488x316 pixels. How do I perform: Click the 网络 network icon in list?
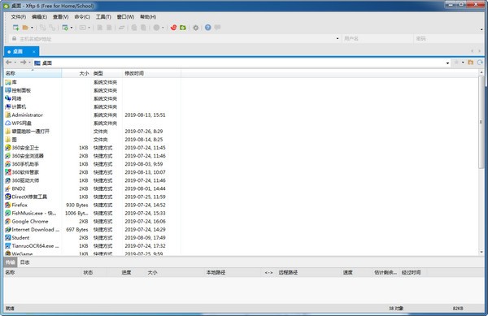(x=8, y=98)
